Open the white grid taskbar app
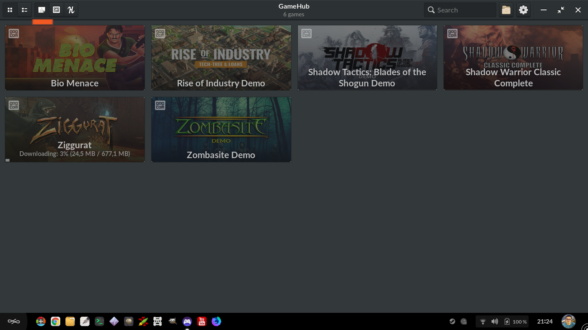588x330 pixels. point(158,321)
